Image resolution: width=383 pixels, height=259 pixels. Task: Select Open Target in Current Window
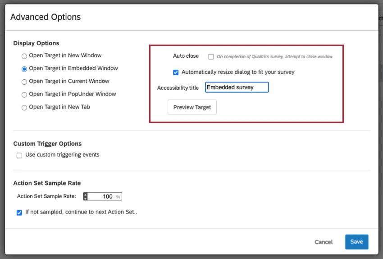coord(24,82)
